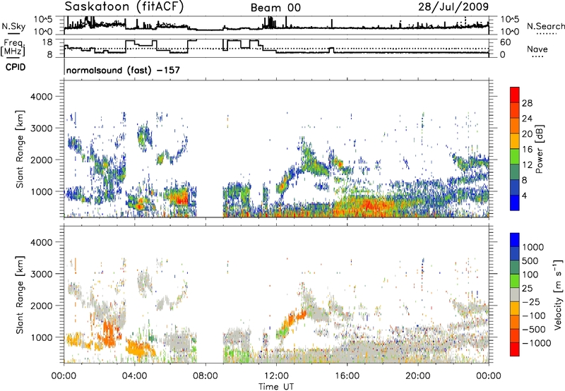Click the Power [dB] colorbar label

[x=539, y=149]
